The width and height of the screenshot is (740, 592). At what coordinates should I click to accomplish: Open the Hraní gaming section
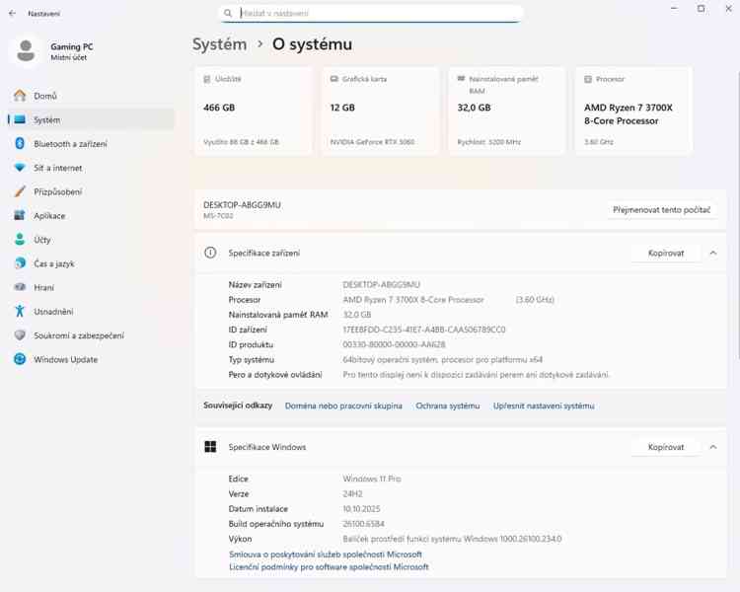coord(43,287)
